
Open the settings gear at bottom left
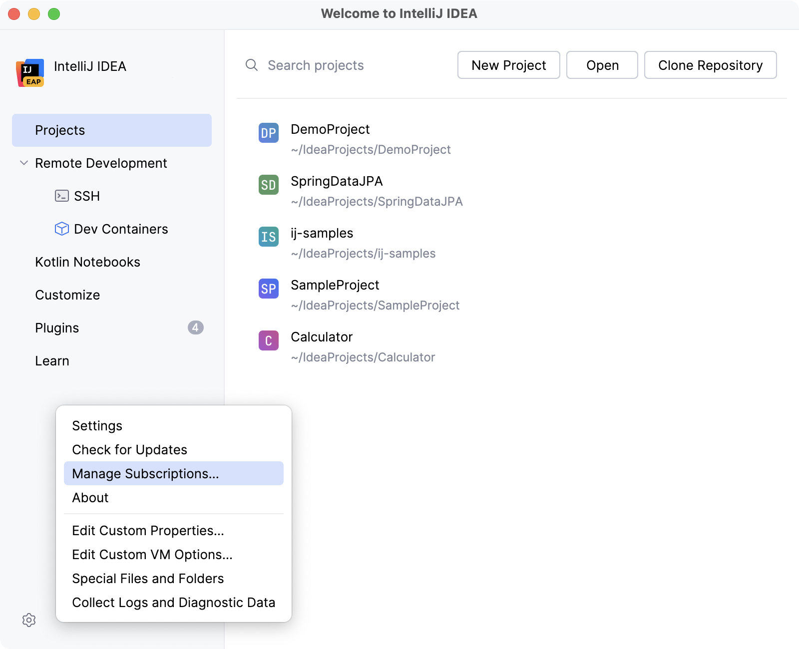coord(29,620)
